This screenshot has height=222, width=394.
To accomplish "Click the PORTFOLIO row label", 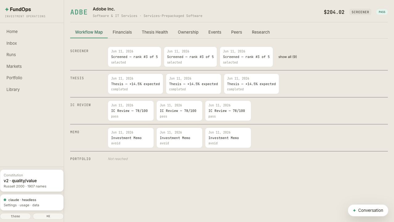I will coord(81,159).
